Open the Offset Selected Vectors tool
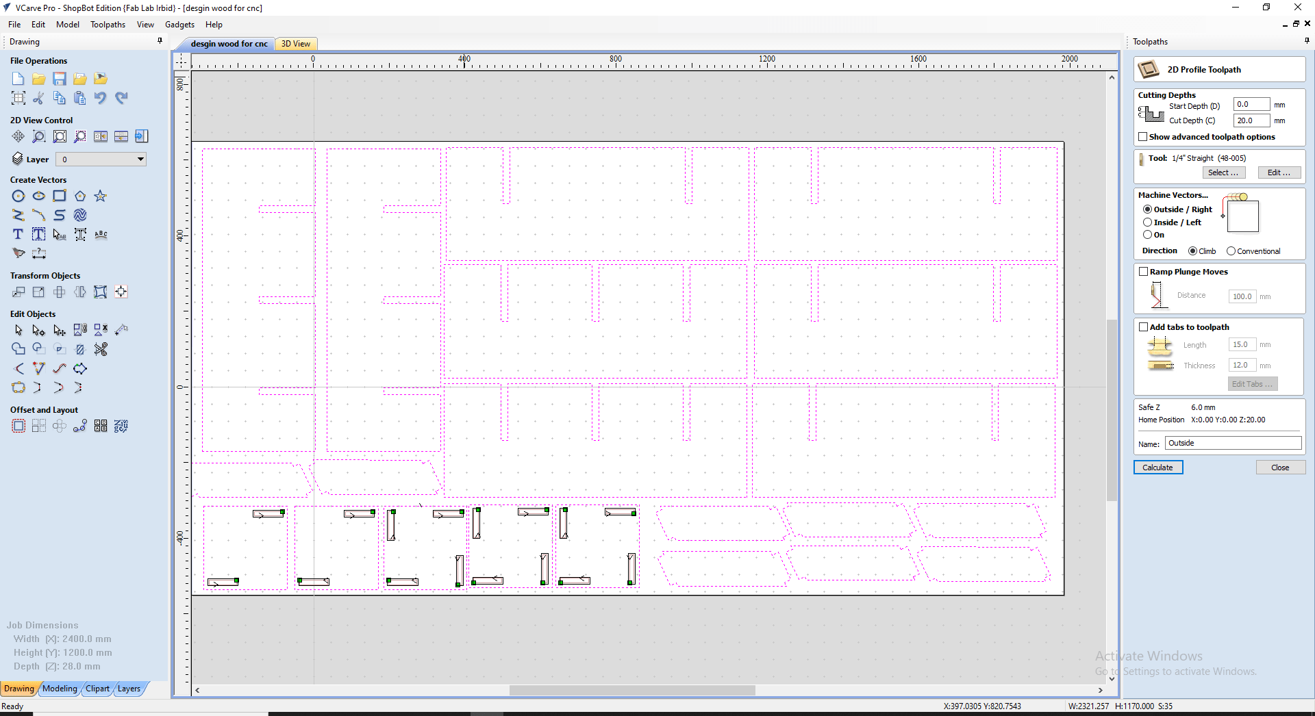The height and width of the screenshot is (716, 1315). click(x=18, y=426)
